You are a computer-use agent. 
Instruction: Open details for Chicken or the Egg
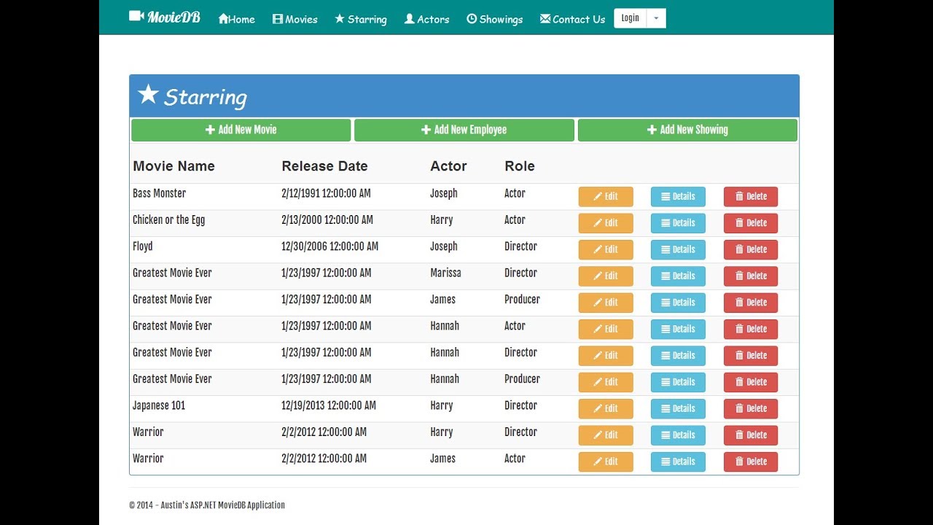(x=678, y=223)
